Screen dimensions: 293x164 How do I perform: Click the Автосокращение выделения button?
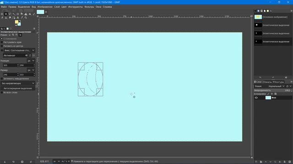(x=18, y=88)
